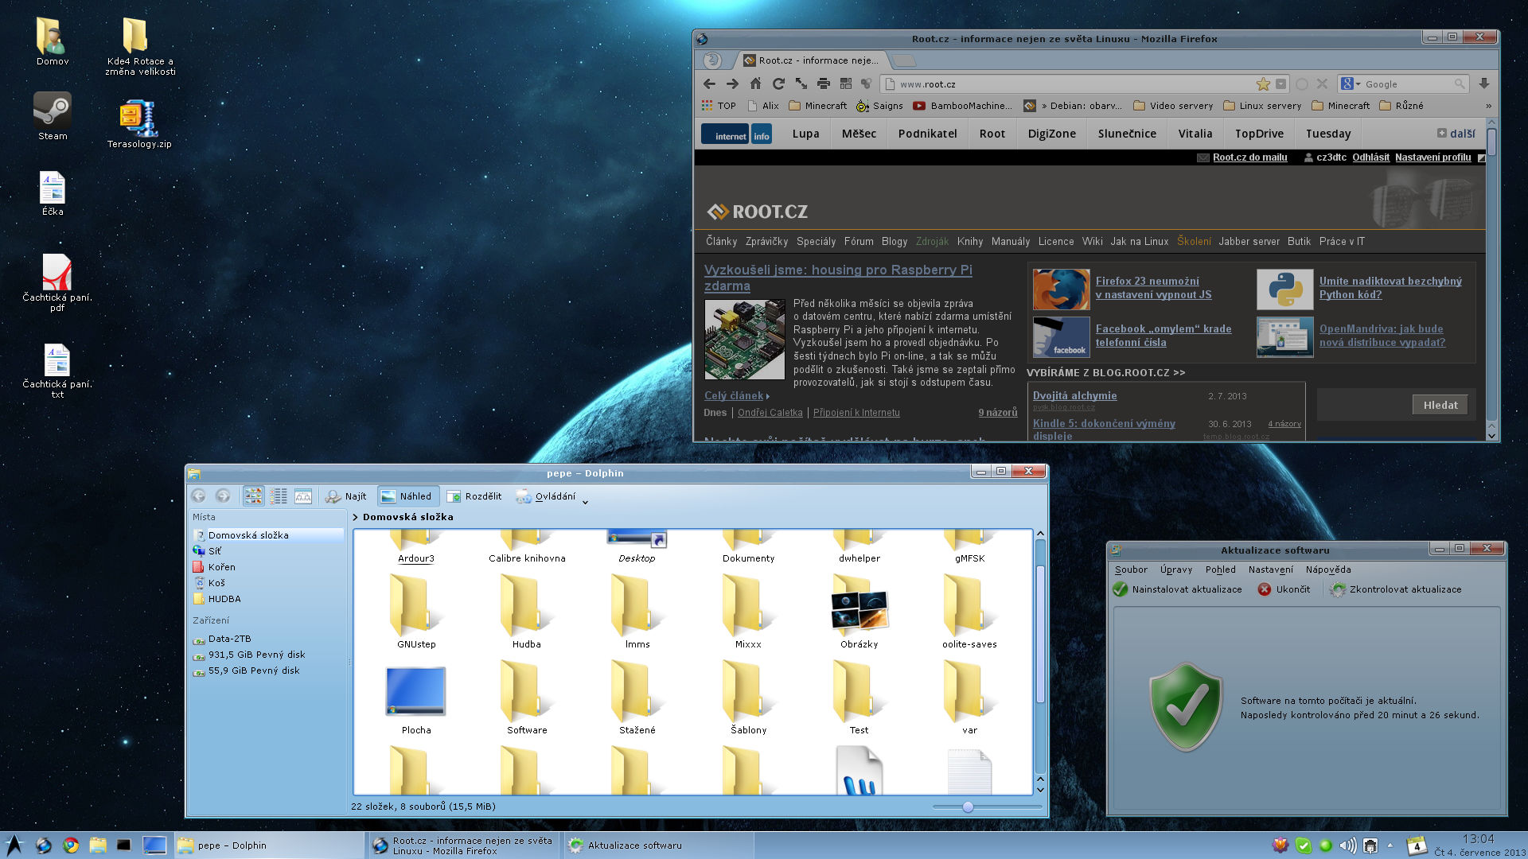Switch Dolphin to details view mode
This screenshot has height=859, width=1528.
tap(279, 496)
